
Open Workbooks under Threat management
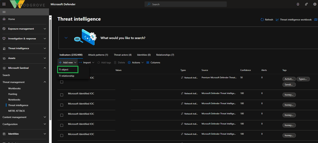click(14, 88)
